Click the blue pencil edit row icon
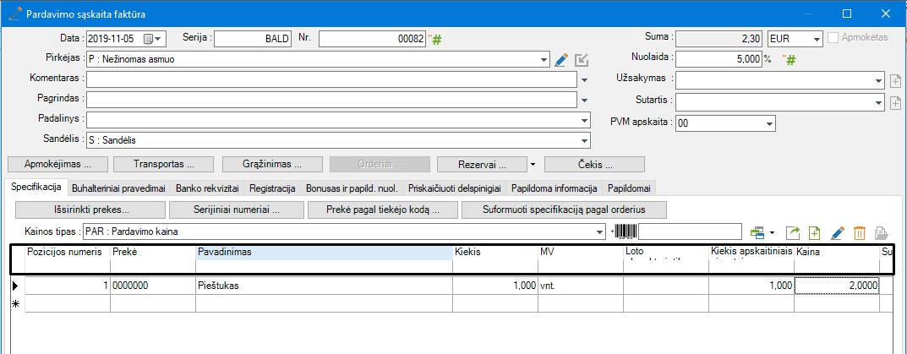Screen dimensions: 907x354 point(838,232)
